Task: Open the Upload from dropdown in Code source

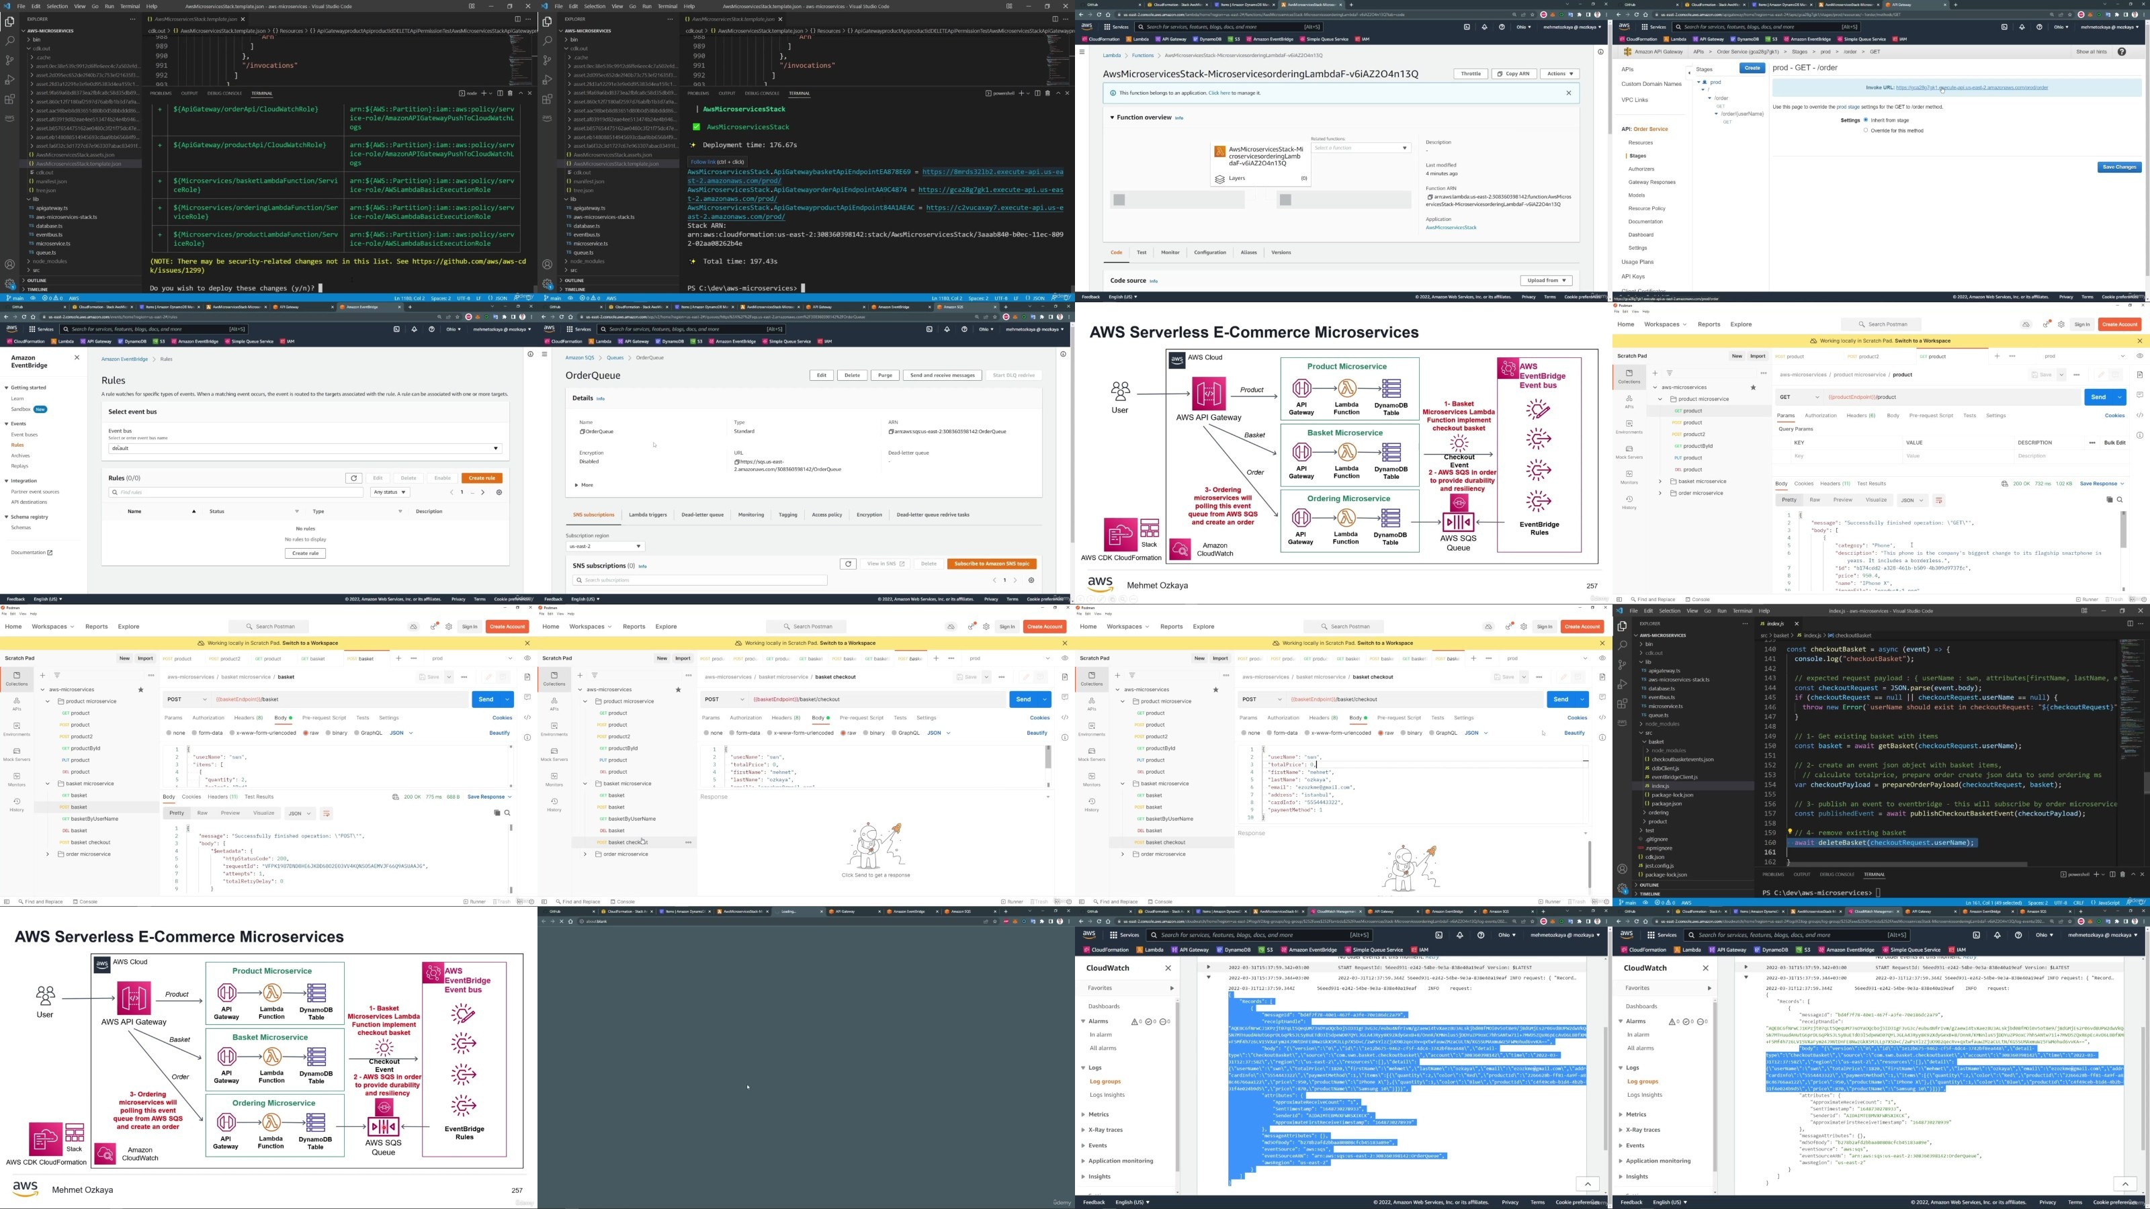Action: [x=1547, y=280]
